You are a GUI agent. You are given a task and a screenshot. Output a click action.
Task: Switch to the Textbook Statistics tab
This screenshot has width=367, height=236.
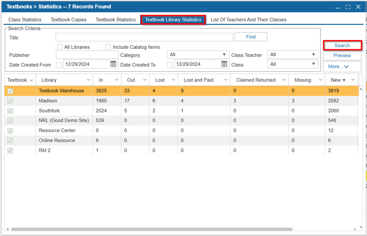pyautogui.click(x=115, y=20)
